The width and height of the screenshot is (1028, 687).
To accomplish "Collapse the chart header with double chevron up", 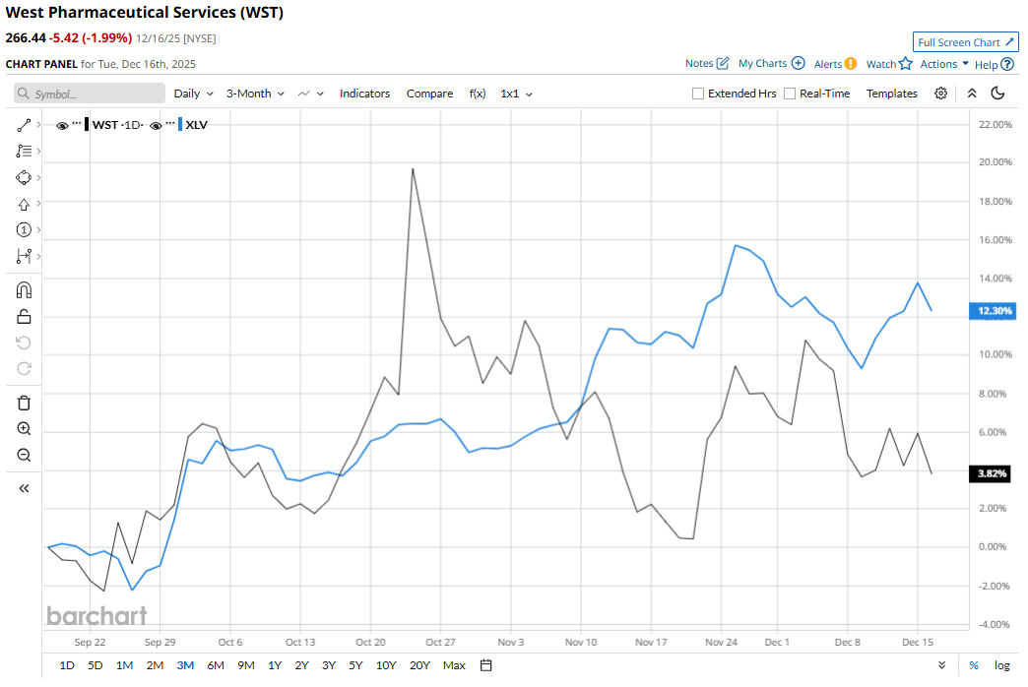I will tap(972, 94).
